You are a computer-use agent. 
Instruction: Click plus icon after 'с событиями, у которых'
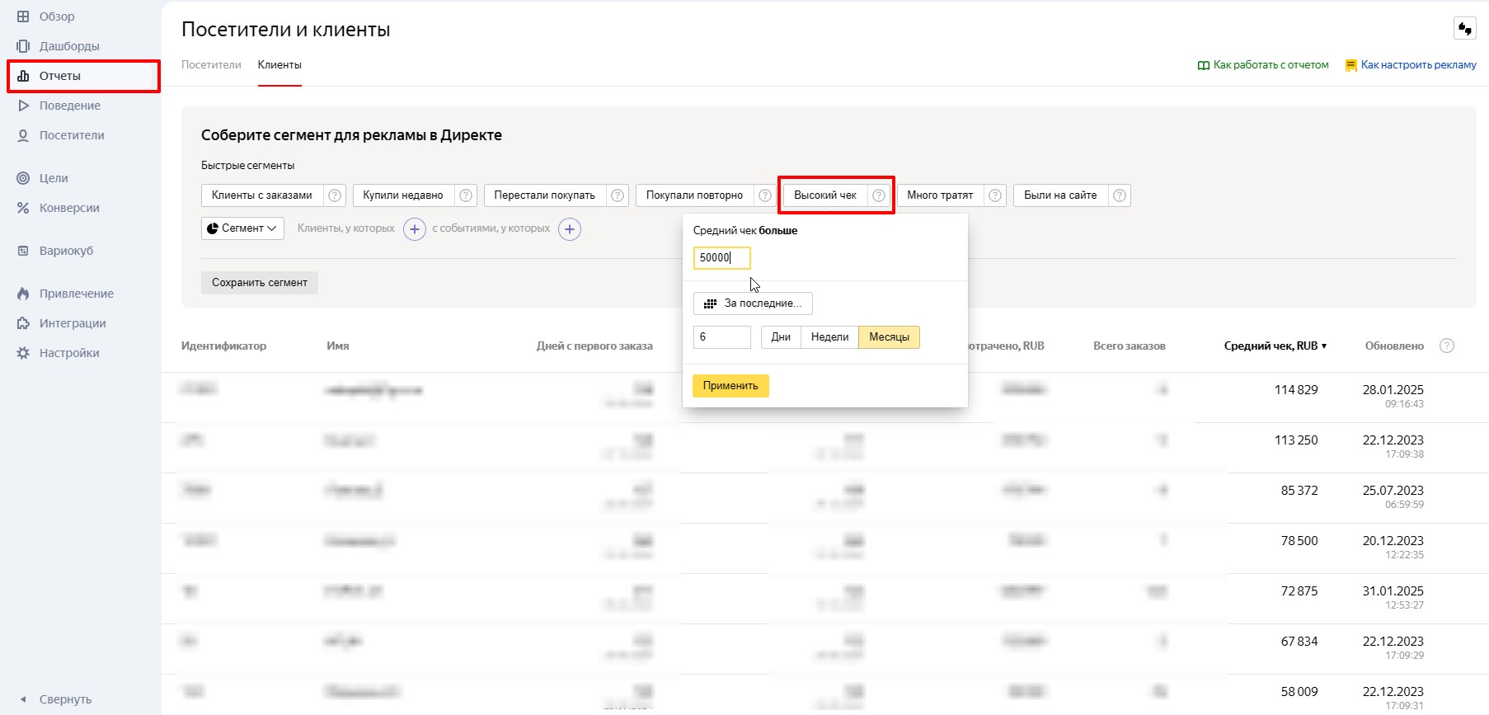pyautogui.click(x=570, y=229)
